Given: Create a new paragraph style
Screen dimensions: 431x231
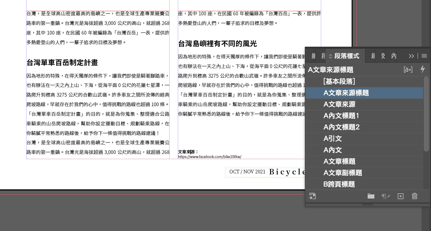Looking at the screenshot, I should tap(400, 196).
